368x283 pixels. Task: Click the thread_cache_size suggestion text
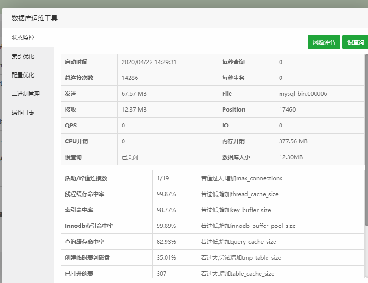point(239,194)
